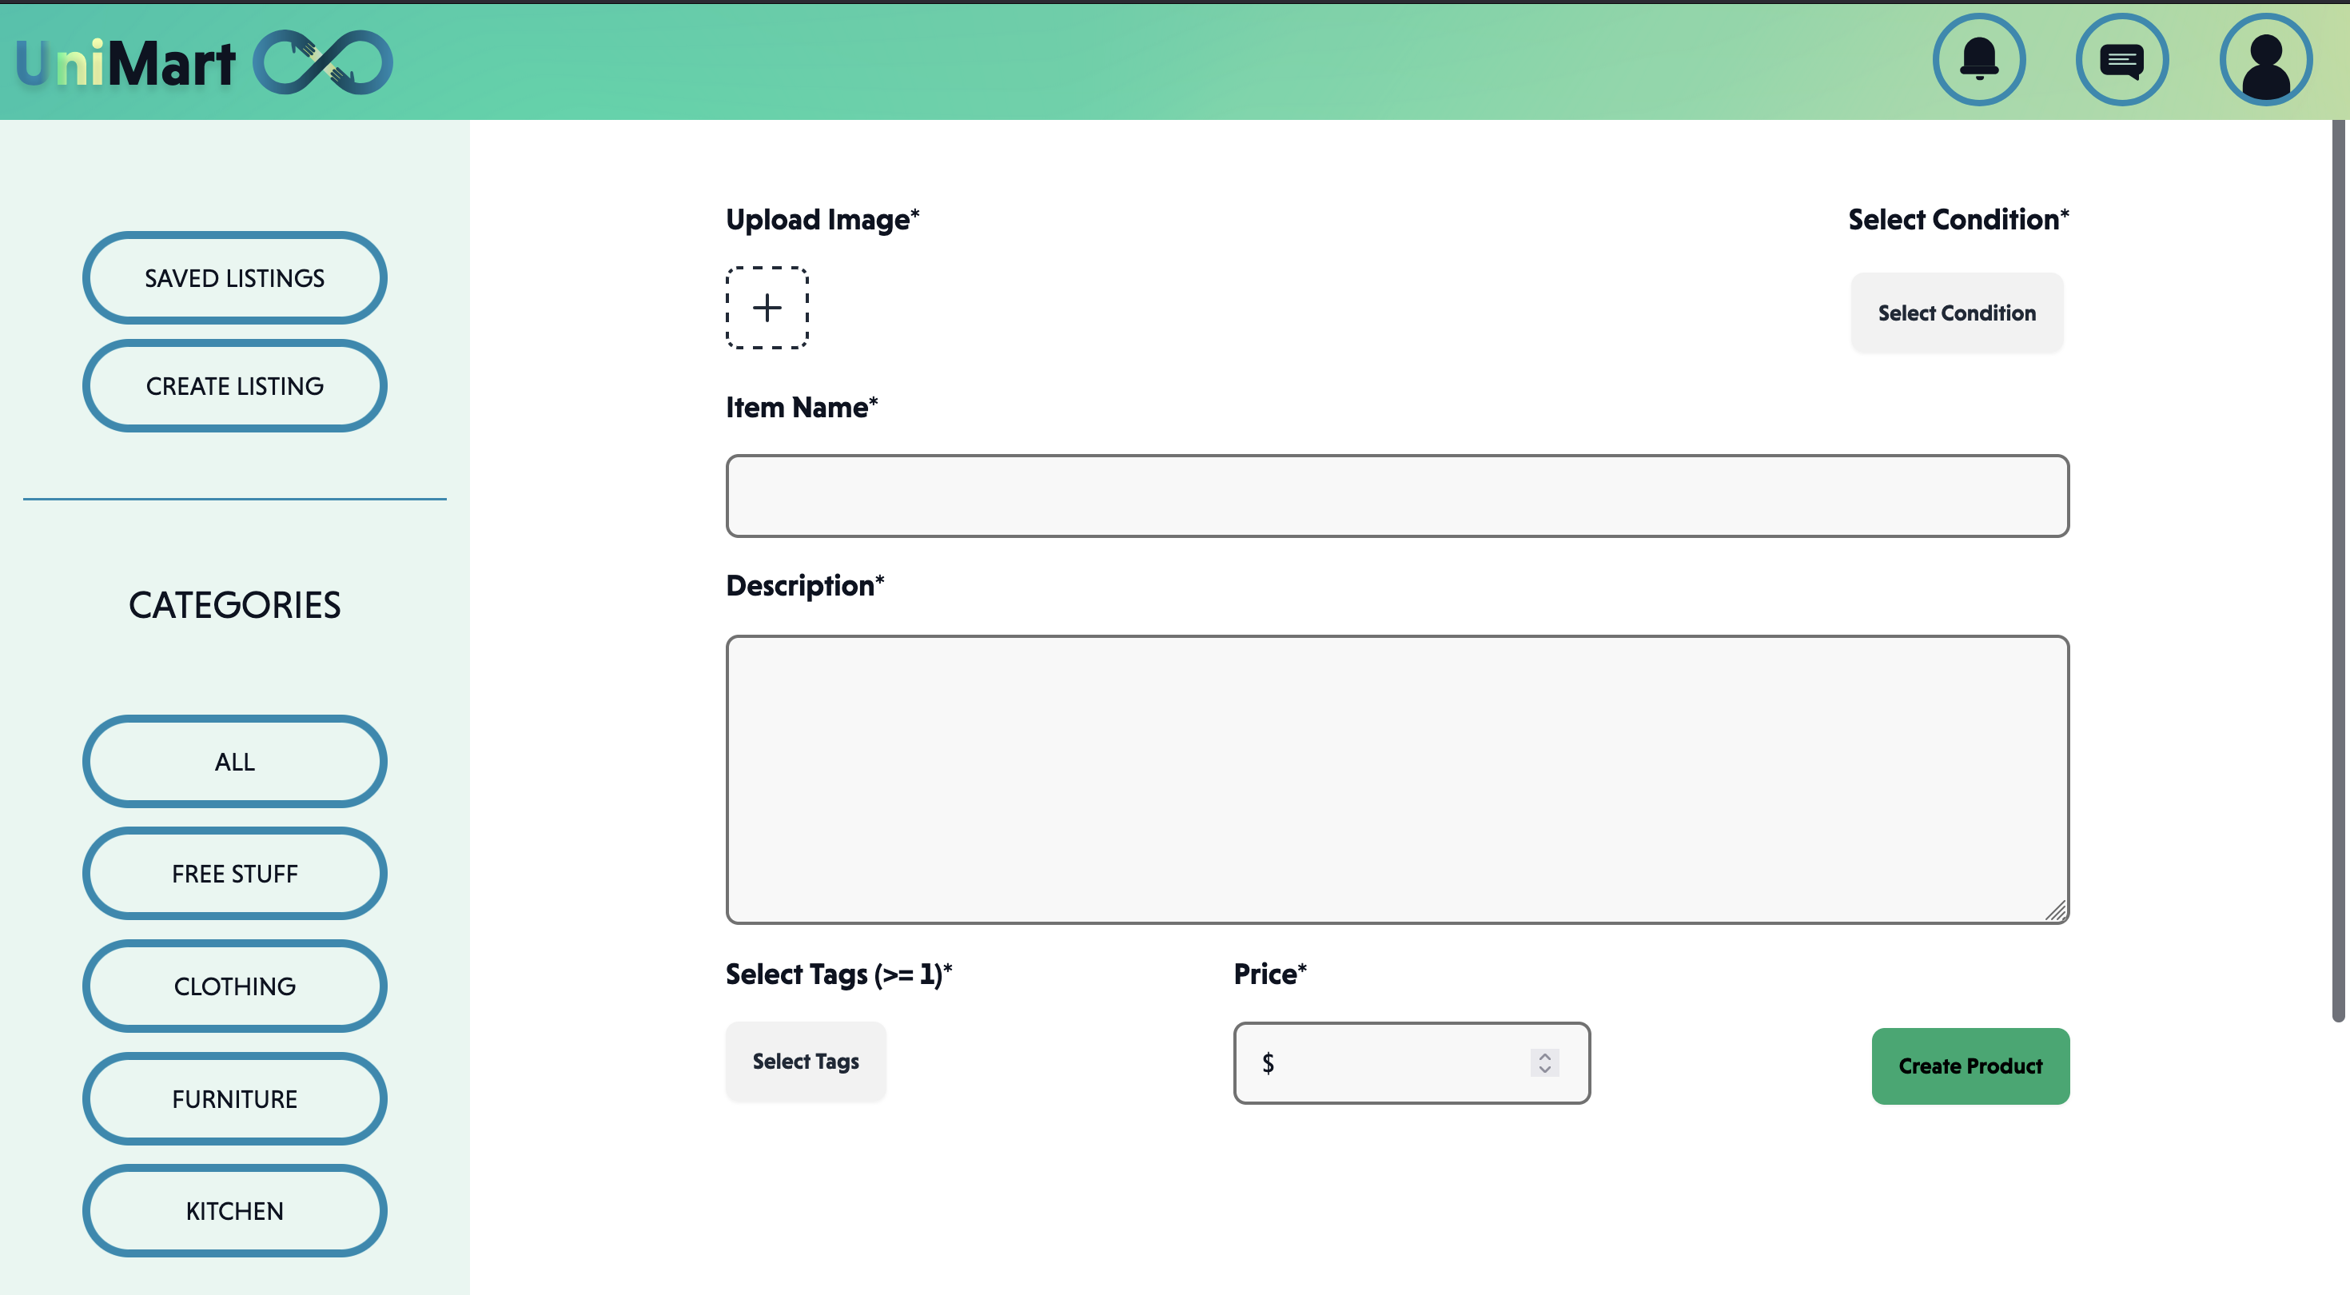Filter by the All category

(x=234, y=762)
